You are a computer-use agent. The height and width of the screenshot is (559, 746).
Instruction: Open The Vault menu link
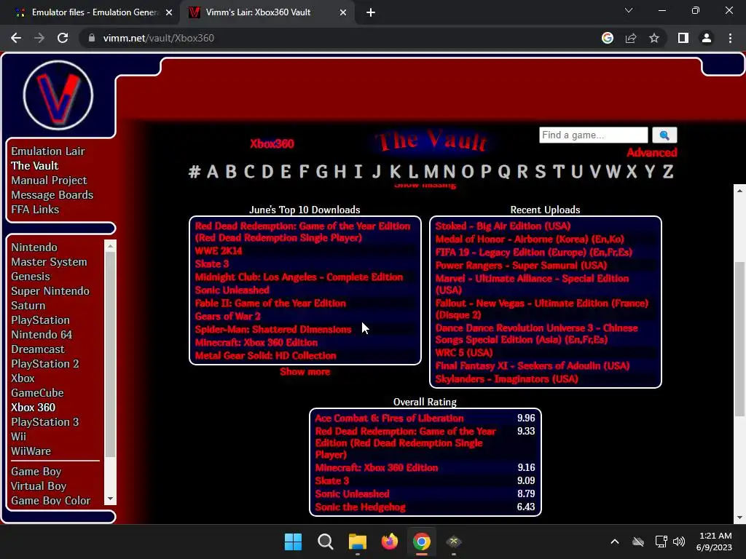tap(35, 166)
